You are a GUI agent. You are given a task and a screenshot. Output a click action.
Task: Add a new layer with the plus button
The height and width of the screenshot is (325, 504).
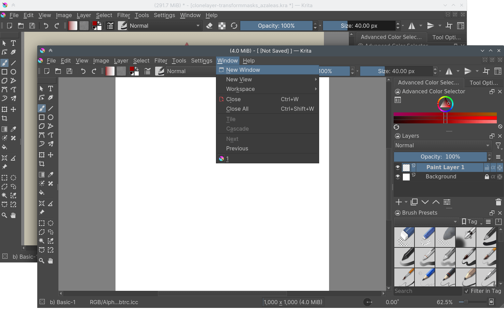(x=398, y=202)
